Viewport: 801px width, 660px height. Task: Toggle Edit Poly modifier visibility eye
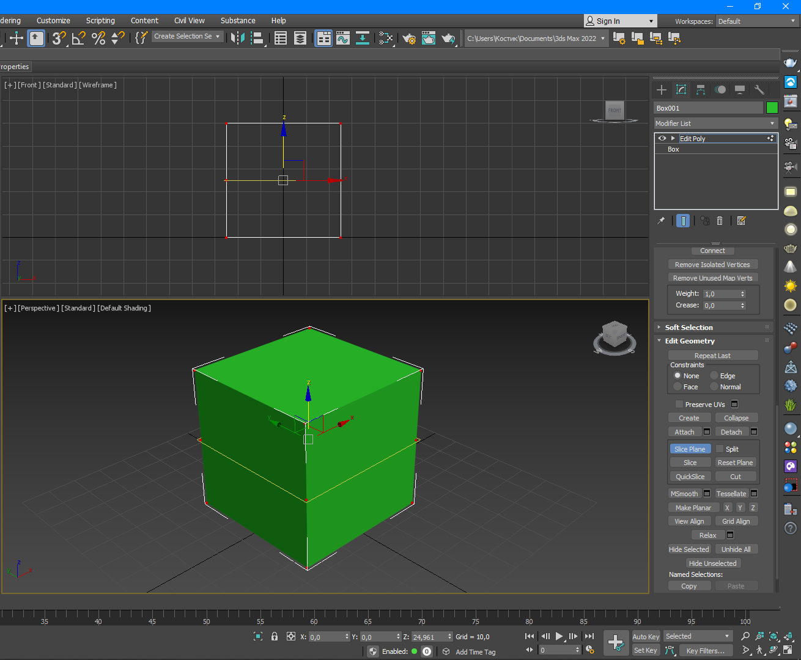click(662, 139)
